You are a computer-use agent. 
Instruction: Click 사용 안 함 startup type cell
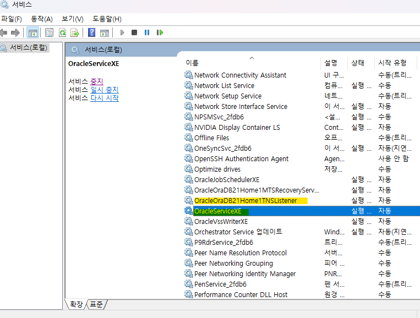tap(393, 159)
